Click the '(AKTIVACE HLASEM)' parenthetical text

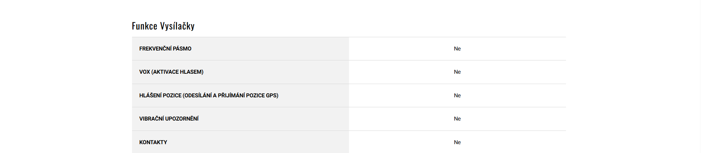(177, 72)
